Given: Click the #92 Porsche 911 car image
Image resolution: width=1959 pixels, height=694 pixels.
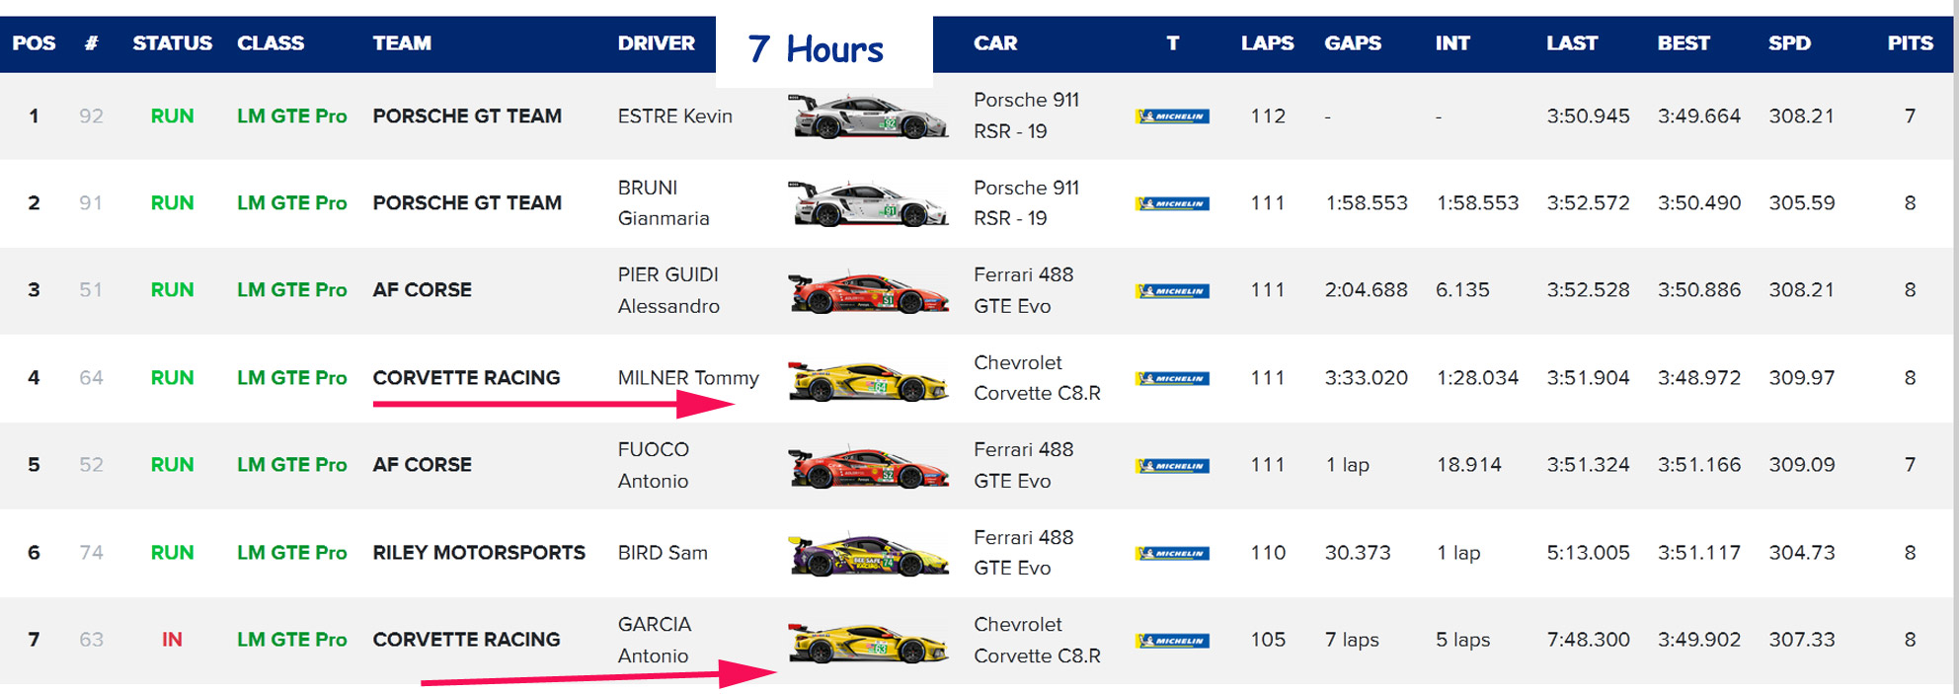Looking at the screenshot, I should (x=867, y=116).
